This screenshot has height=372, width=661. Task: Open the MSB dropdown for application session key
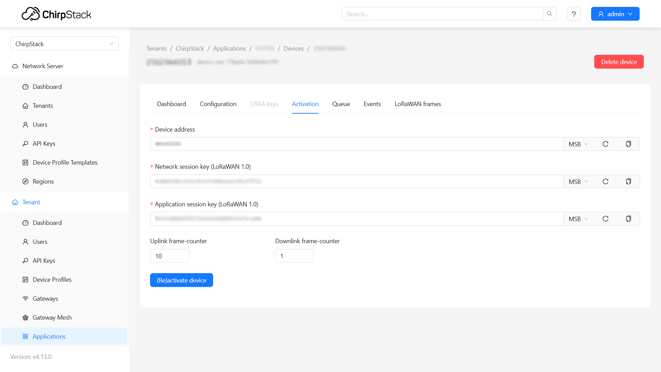[x=578, y=219]
